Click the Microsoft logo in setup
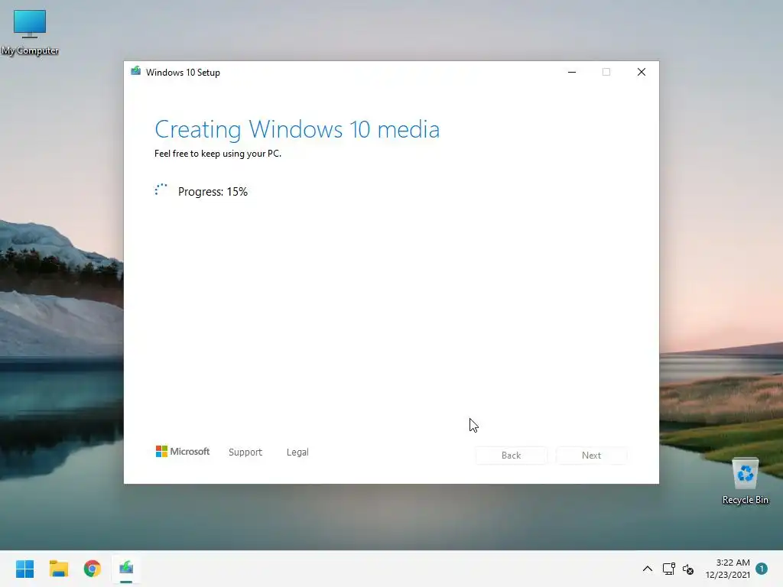The height and width of the screenshot is (587, 783). [x=183, y=451]
